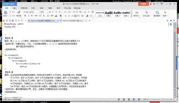Apply the 正文 style
The height and width of the screenshot is (103, 179).
coord(100,14)
